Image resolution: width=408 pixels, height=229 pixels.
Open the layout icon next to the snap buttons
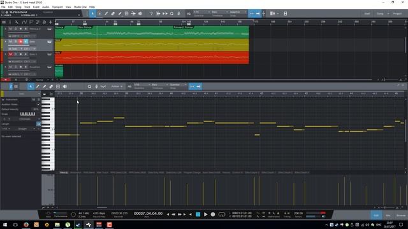[x=273, y=13]
